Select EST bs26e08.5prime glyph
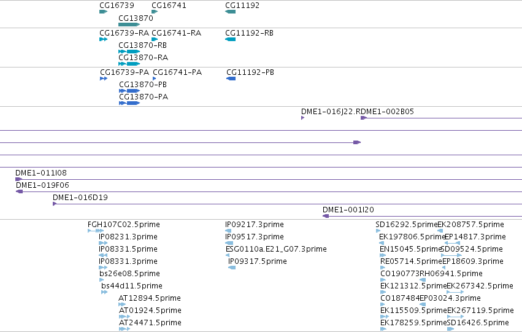Screen dimensions: 522x332 102,280
